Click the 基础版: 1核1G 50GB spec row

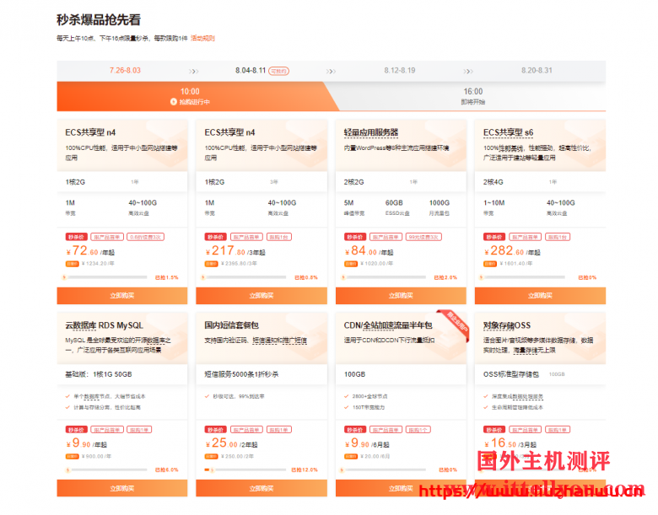coord(122,374)
